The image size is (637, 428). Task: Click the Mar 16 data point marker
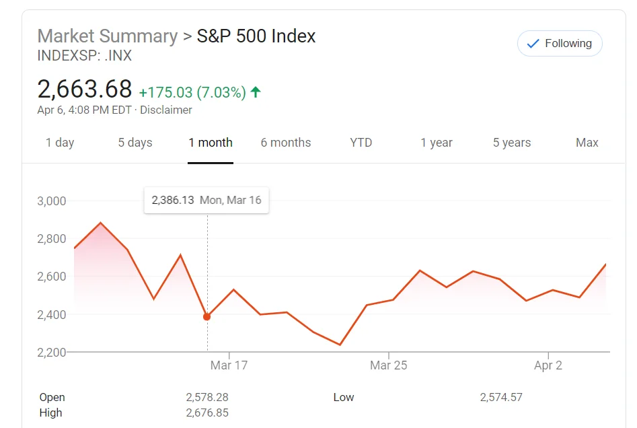[207, 317]
